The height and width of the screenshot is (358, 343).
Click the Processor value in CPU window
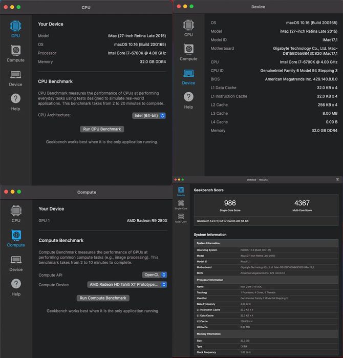point(137,53)
